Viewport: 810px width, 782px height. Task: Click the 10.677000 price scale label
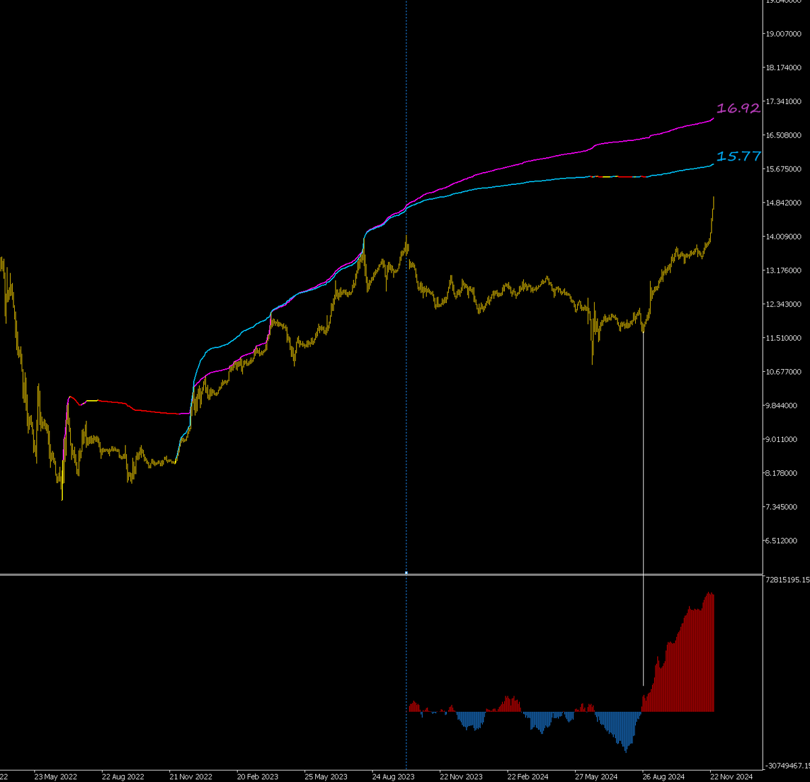pos(783,372)
